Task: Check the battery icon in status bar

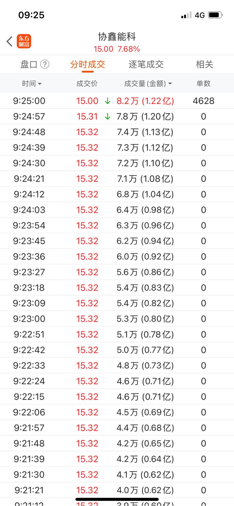Action: click(x=215, y=15)
